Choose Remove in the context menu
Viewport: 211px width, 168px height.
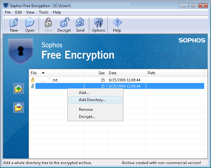click(95, 110)
